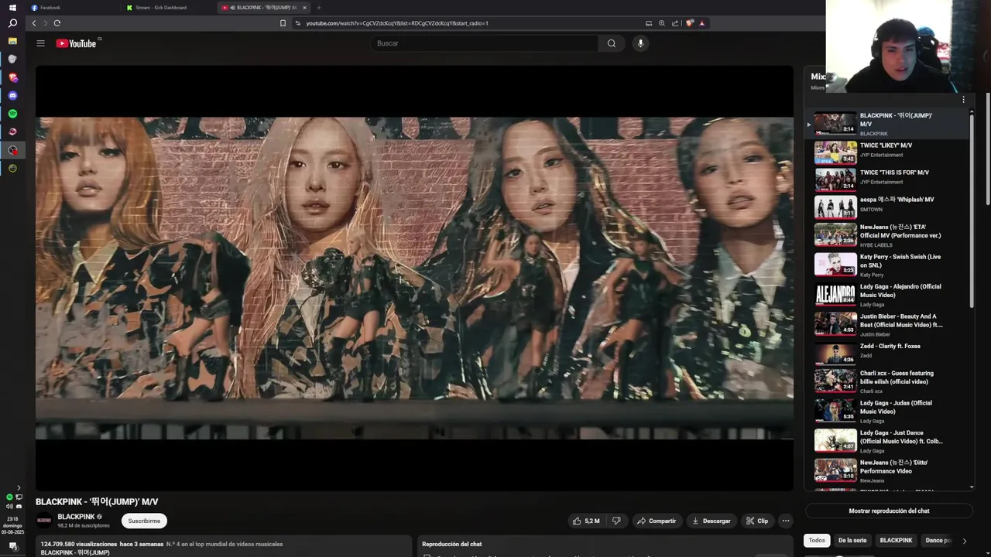Click the Descargar download button
The height and width of the screenshot is (557, 991).
coord(711,521)
